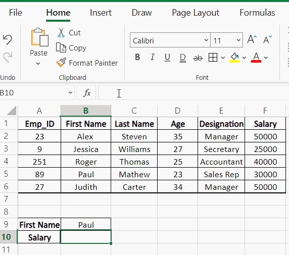
Task: Click the greyed Redo arrow icon
Action: (x=8, y=57)
